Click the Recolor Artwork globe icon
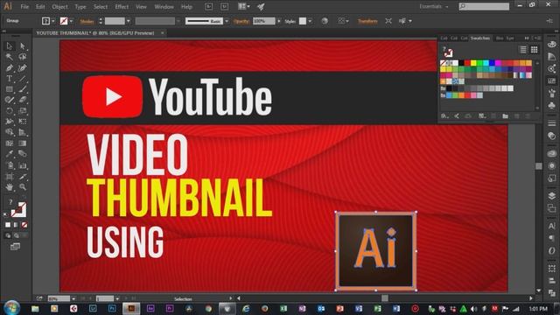The height and width of the screenshot is (315, 560). (325, 21)
